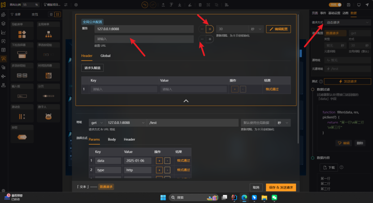The image size is (373, 203).
Task: Click the undo icon in top toolbar
Action: coord(145,5)
